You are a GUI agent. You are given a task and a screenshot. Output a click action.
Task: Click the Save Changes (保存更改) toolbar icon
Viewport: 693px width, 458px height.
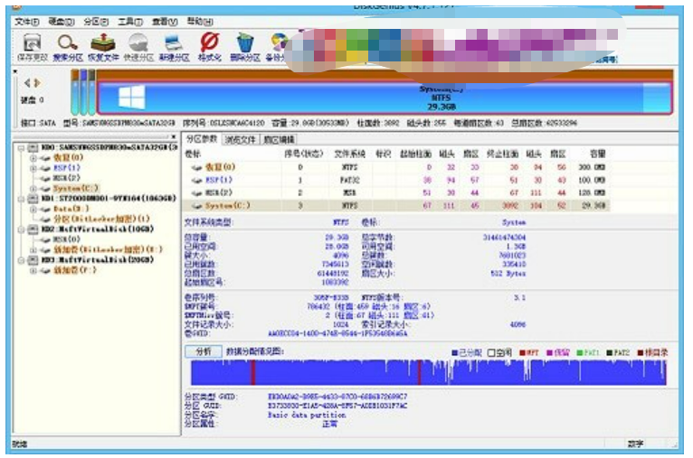tap(31, 45)
